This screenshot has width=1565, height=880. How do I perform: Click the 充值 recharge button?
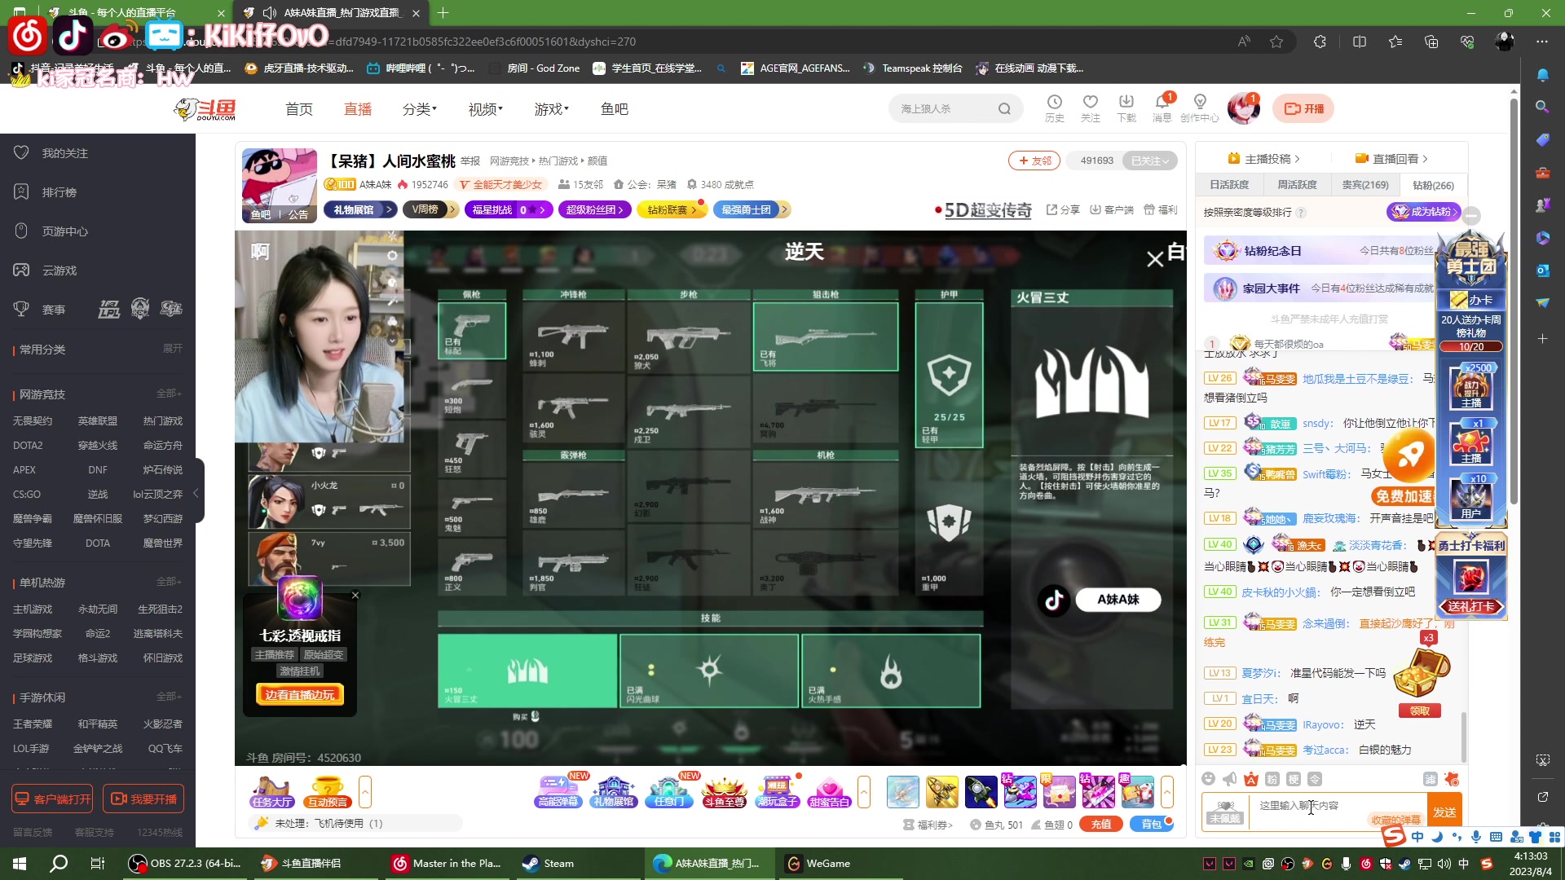pos(1101,824)
